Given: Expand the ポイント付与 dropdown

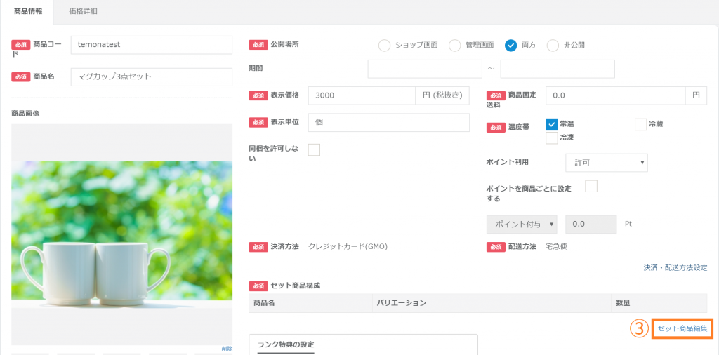Looking at the screenshot, I should pyautogui.click(x=521, y=224).
